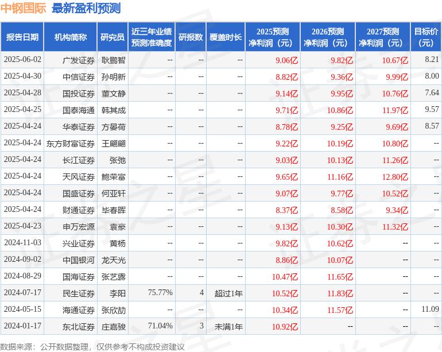This screenshot has height=352, width=442.
Task: Click the 75.77% accuracy value
Action: click(x=160, y=292)
